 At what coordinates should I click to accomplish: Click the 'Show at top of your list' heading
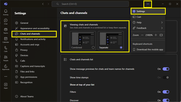pos(82,85)
